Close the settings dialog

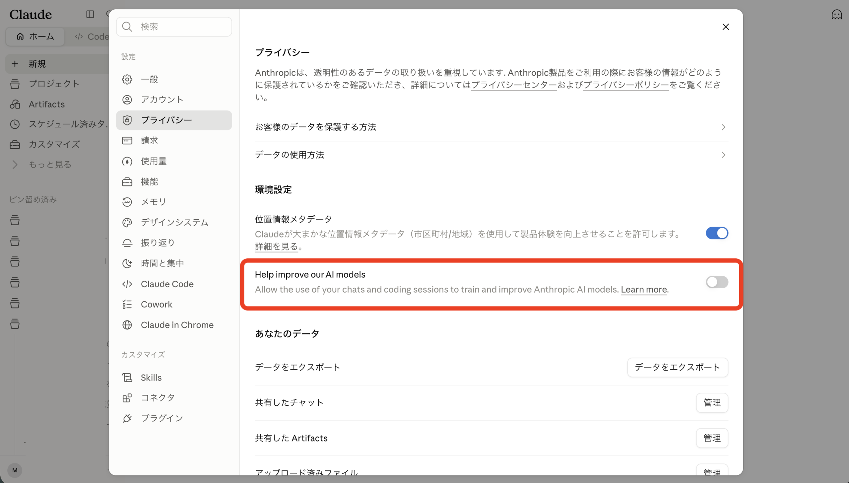coord(726,27)
